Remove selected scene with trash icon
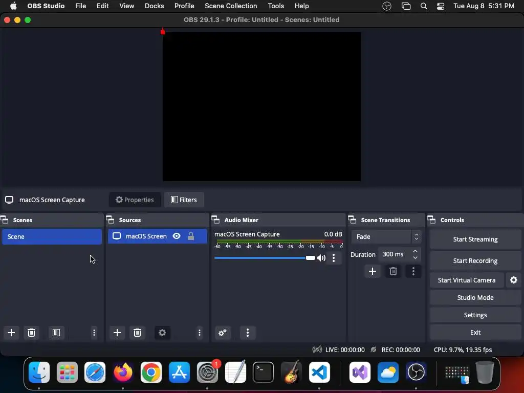The image size is (524, 393). coord(31,333)
